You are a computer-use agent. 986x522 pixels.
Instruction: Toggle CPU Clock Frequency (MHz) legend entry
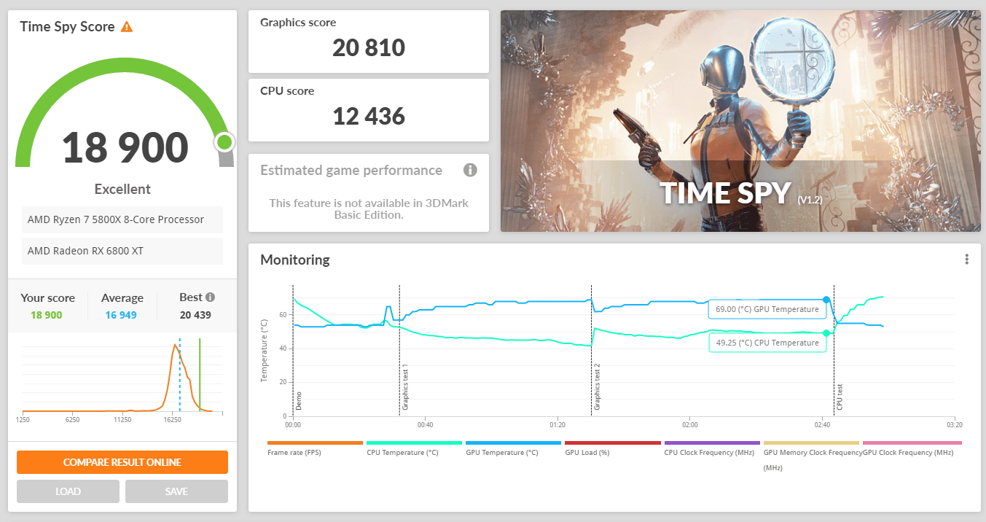click(x=711, y=448)
